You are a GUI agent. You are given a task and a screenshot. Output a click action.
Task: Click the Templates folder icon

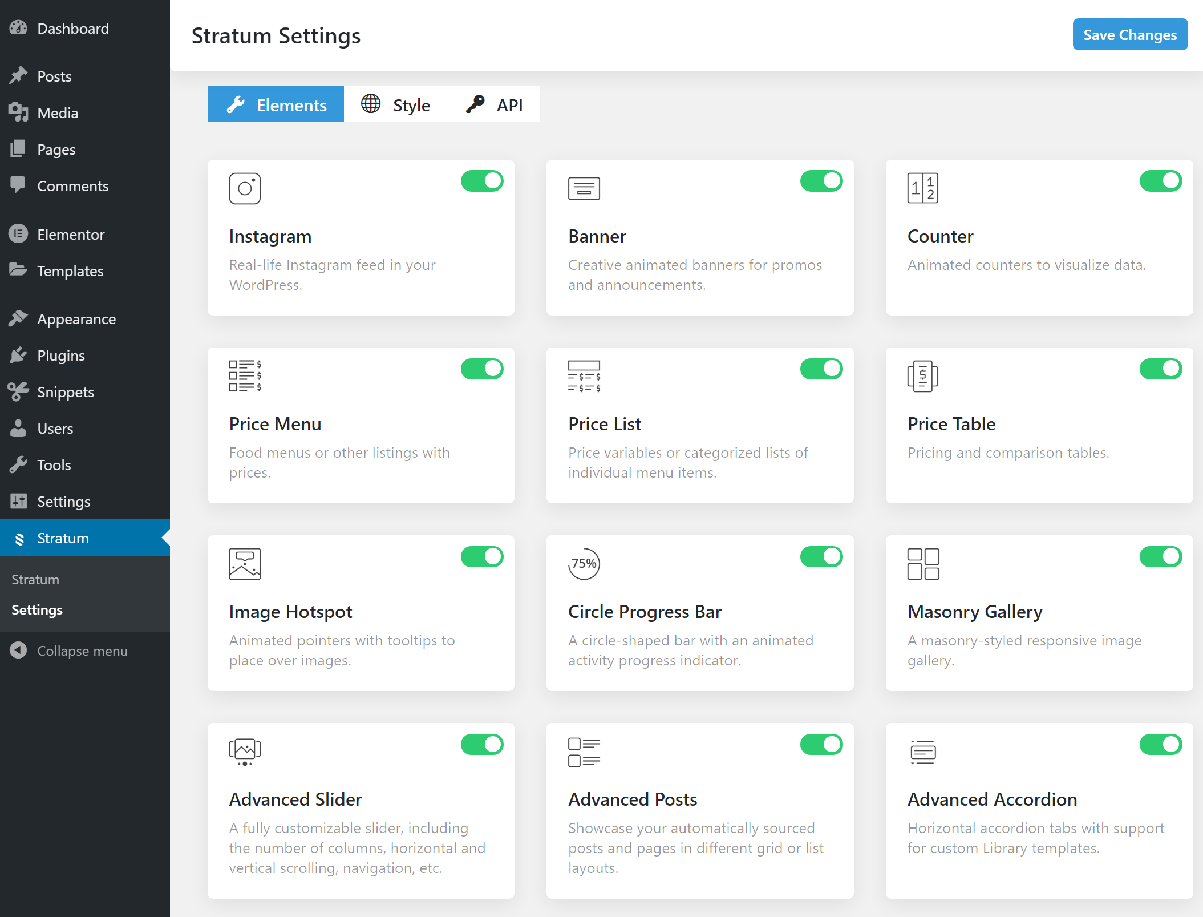[18, 270]
